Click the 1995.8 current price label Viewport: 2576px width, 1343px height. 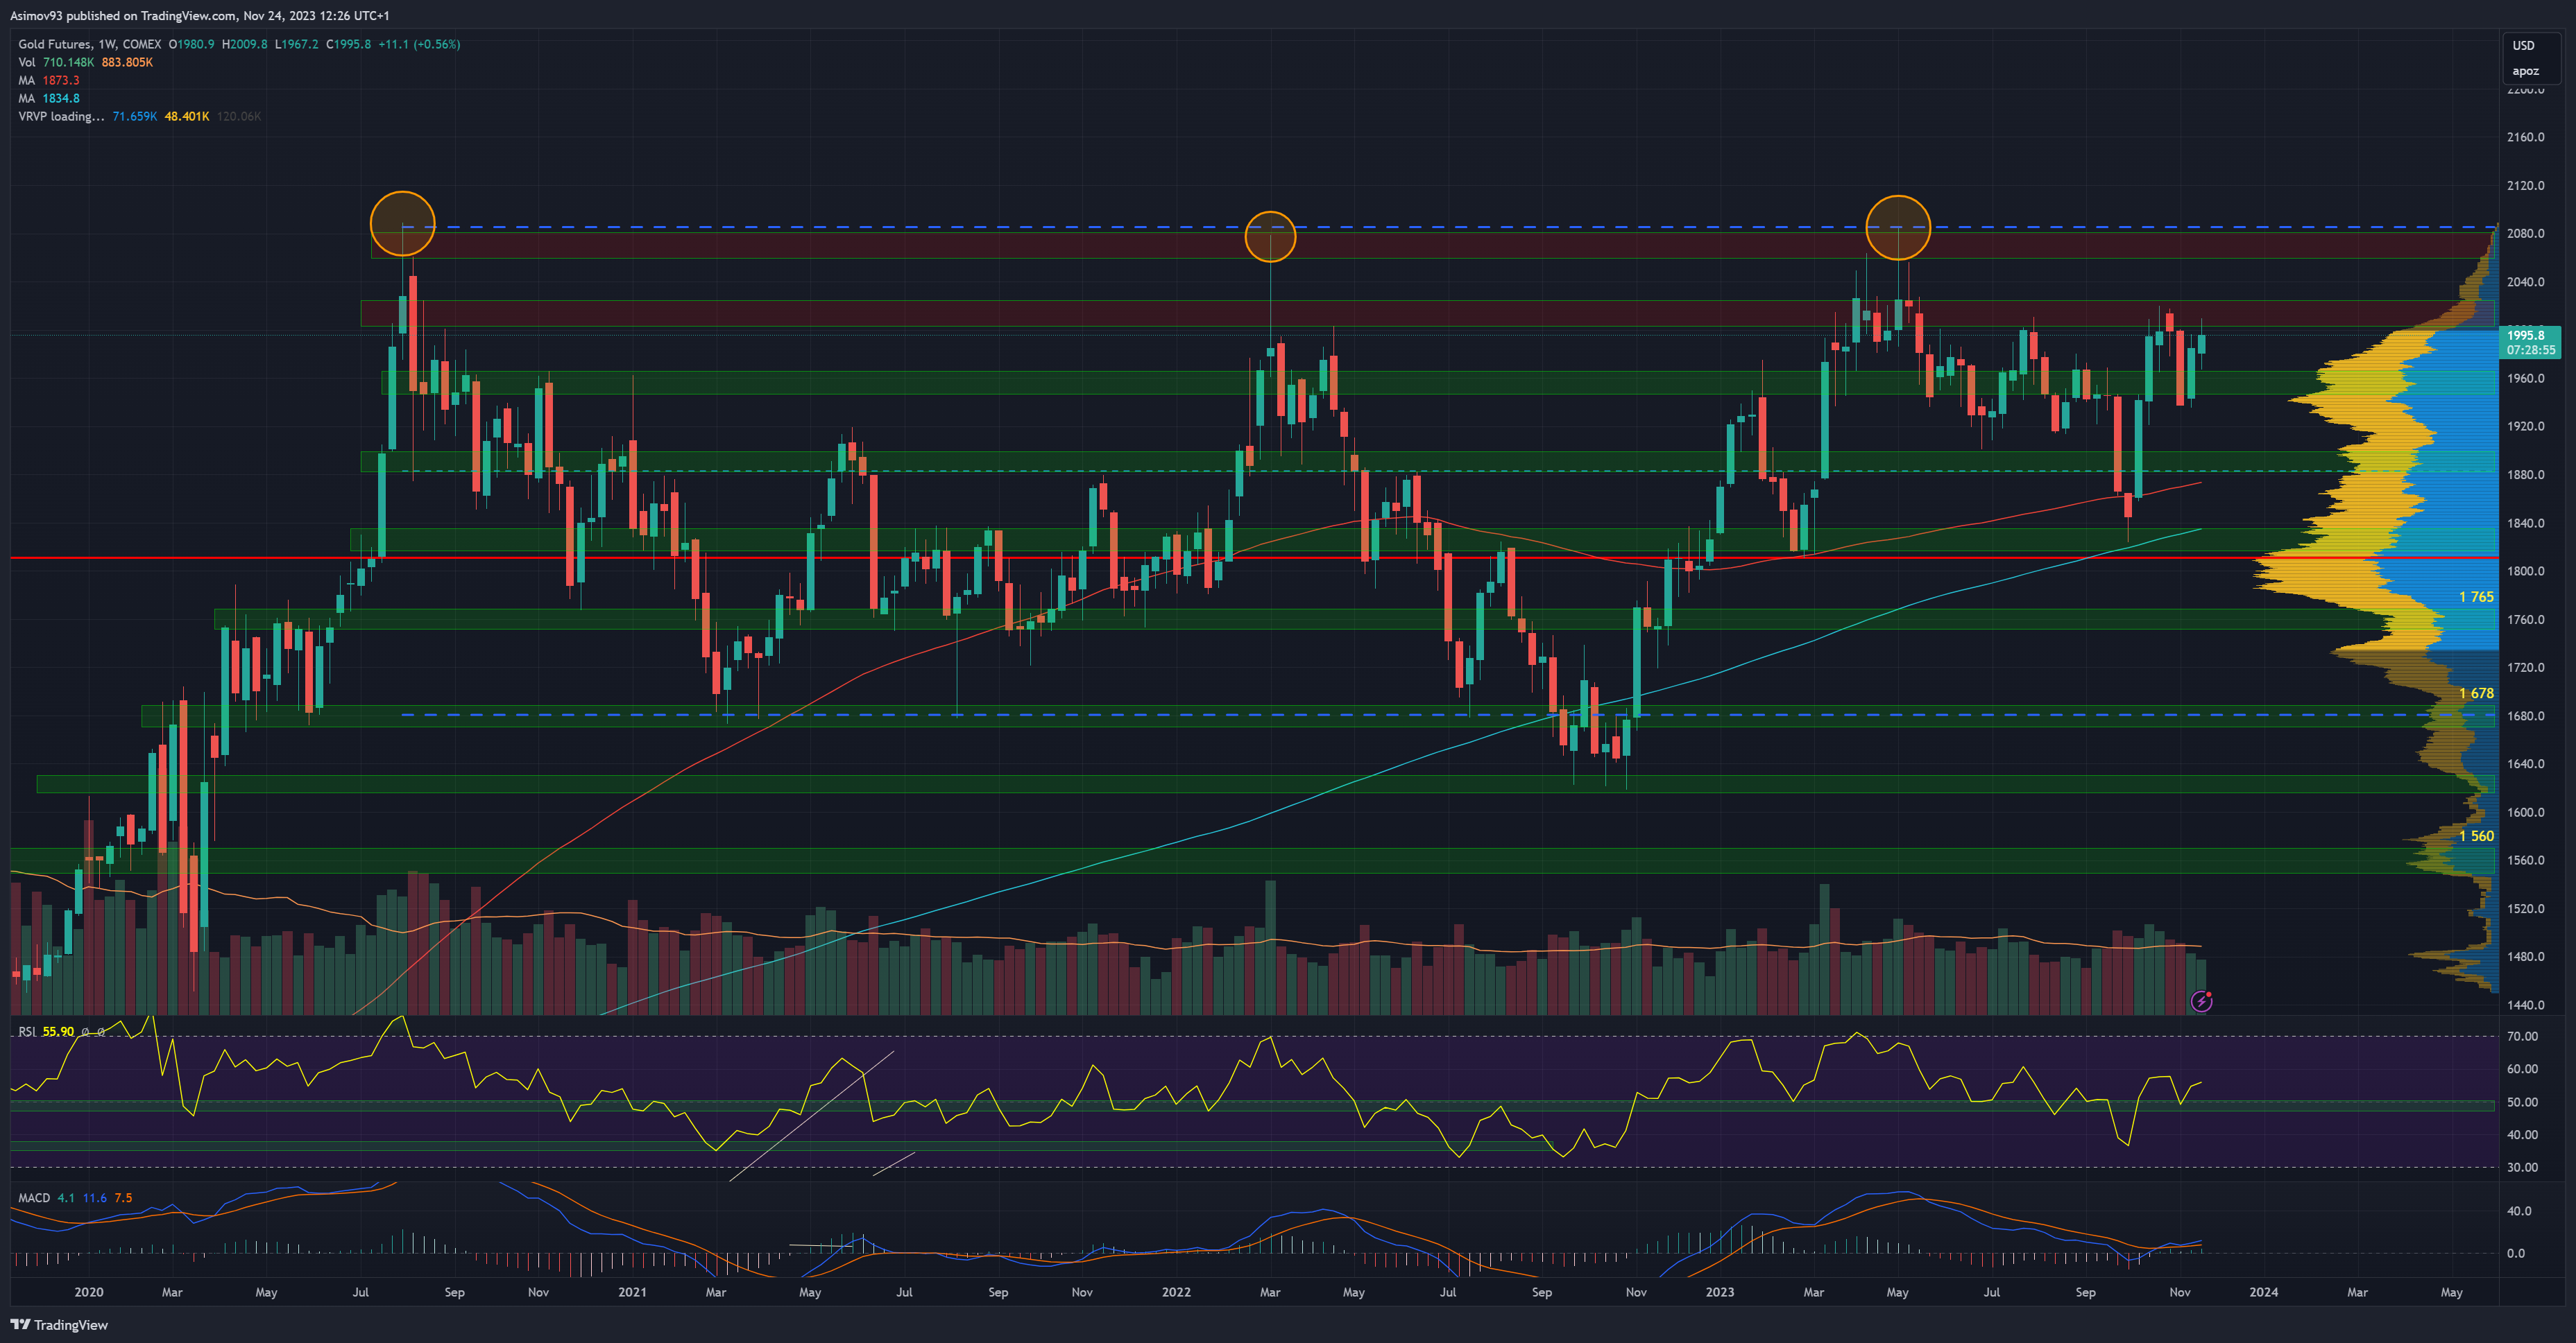tap(2528, 336)
